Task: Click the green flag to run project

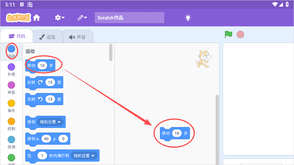Action: [x=228, y=34]
